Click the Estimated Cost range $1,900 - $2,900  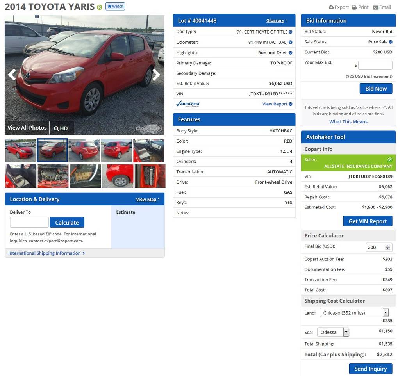377,207
